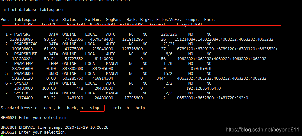Click SYSTEM total value 3174400

point(25,98)
